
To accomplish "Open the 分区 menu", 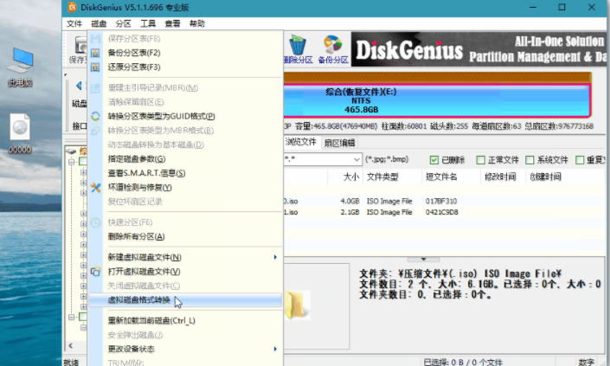I will pos(123,23).
